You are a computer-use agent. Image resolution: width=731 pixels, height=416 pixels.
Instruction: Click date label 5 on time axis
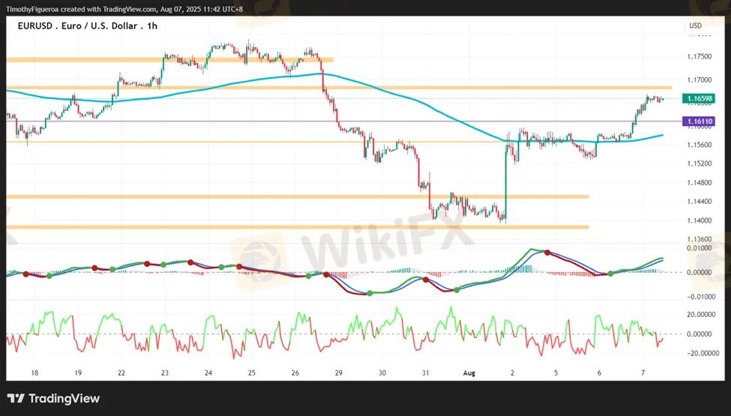(x=556, y=373)
